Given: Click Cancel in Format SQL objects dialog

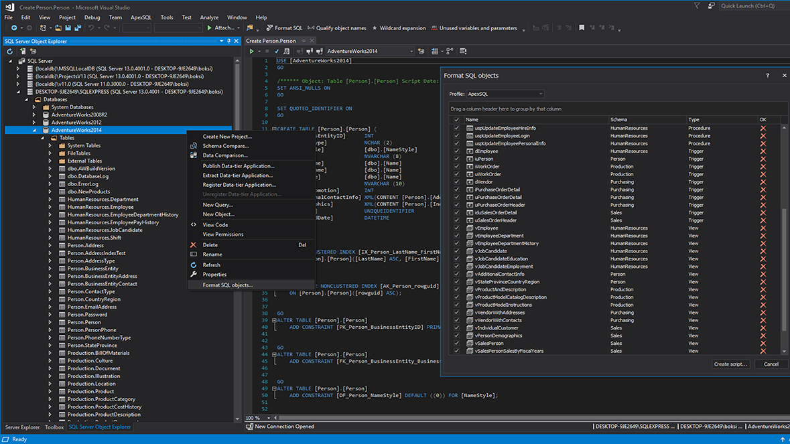Looking at the screenshot, I should [x=771, y=364].
